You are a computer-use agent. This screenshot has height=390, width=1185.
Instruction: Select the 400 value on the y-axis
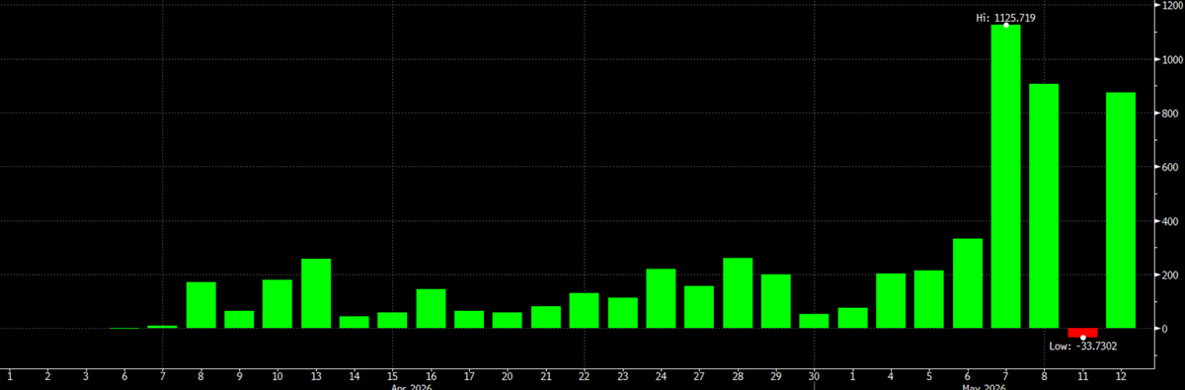[1170, 221]
